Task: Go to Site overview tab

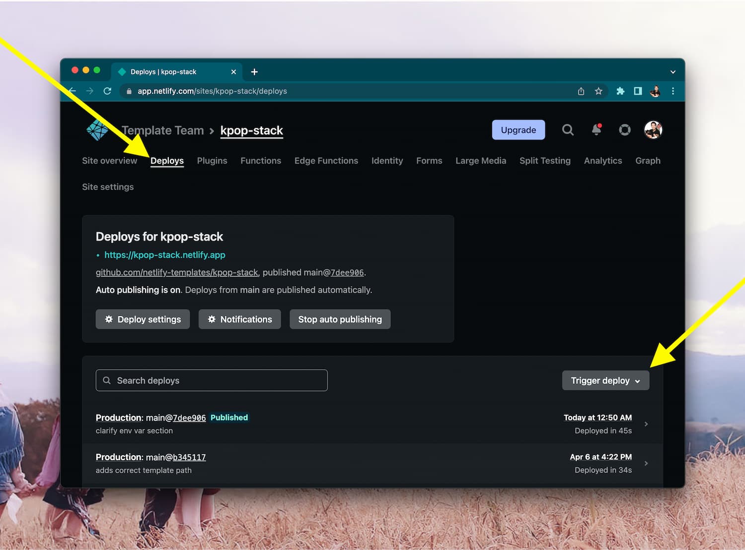Action: [x=110, y=161]
